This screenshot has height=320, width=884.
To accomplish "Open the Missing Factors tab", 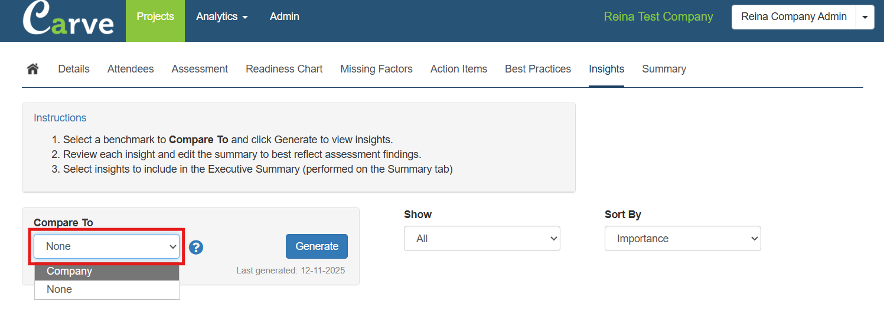I will [x=376, y=69].
